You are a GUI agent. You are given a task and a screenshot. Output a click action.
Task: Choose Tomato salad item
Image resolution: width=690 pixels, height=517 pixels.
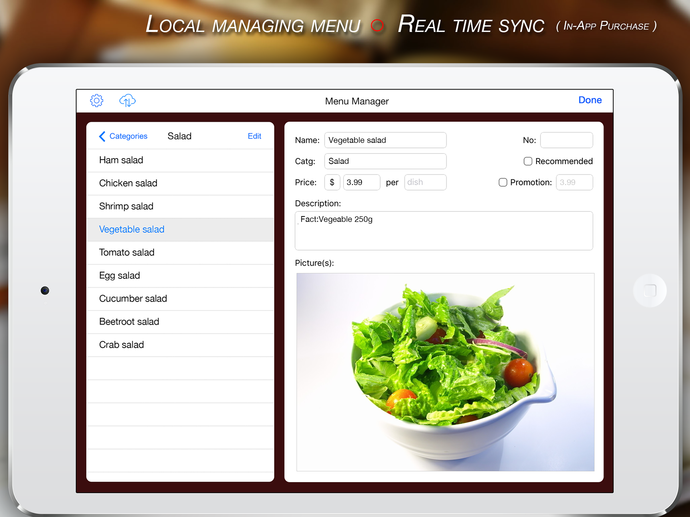pos(127,253)
